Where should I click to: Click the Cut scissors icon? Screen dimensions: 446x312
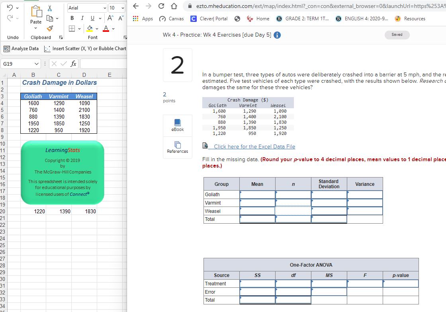(x=50, y=8)
